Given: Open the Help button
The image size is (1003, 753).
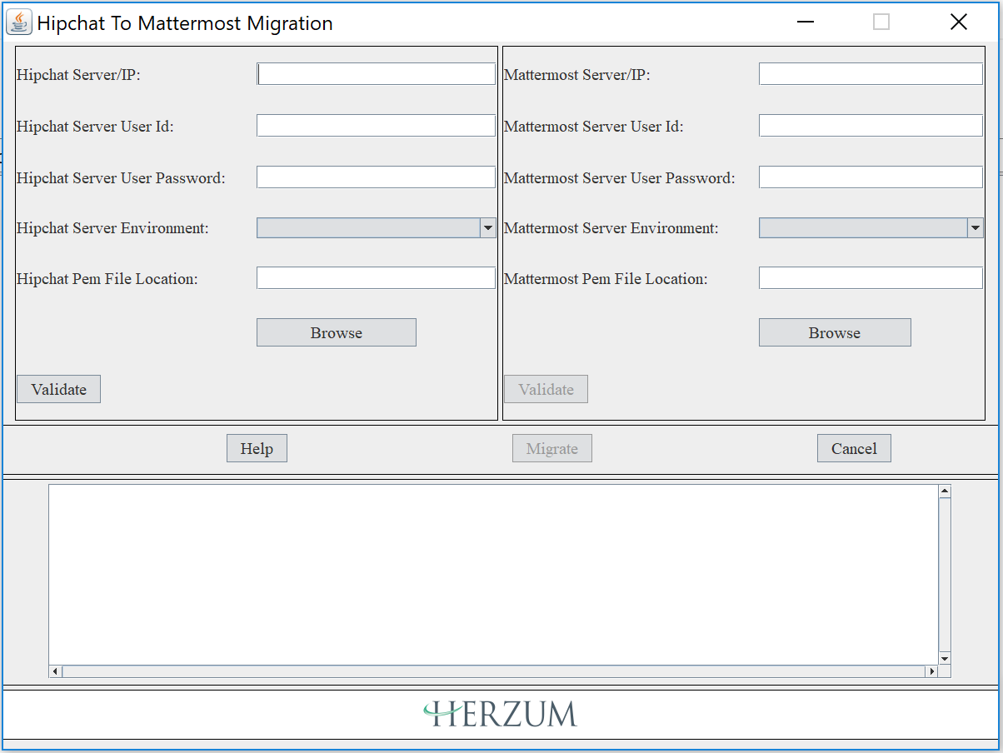Looking at the screenshot, I should tap(257, 448).
